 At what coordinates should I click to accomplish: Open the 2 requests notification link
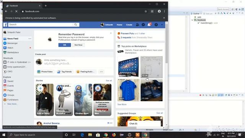point(126,38)
